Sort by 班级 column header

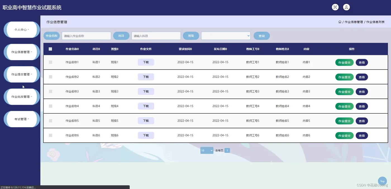(x=115, y=49)
